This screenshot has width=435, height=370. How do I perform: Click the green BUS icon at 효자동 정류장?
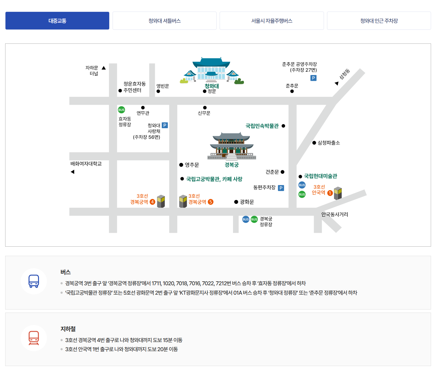121,110
